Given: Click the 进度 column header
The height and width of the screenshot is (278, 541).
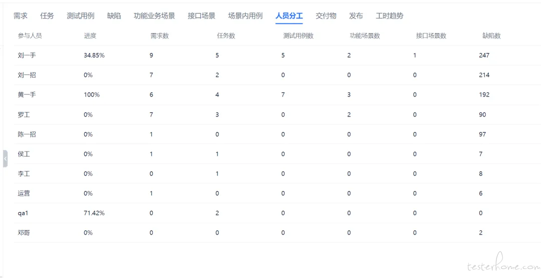Looking at the screenshot, I should click(x=90, y=36).
